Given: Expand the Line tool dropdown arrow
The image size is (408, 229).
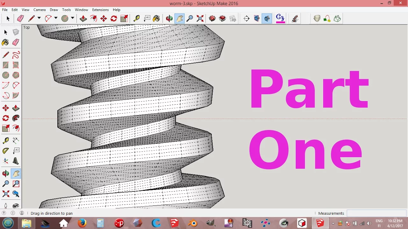Looking at the screenshot, I should tap(39, 18).
